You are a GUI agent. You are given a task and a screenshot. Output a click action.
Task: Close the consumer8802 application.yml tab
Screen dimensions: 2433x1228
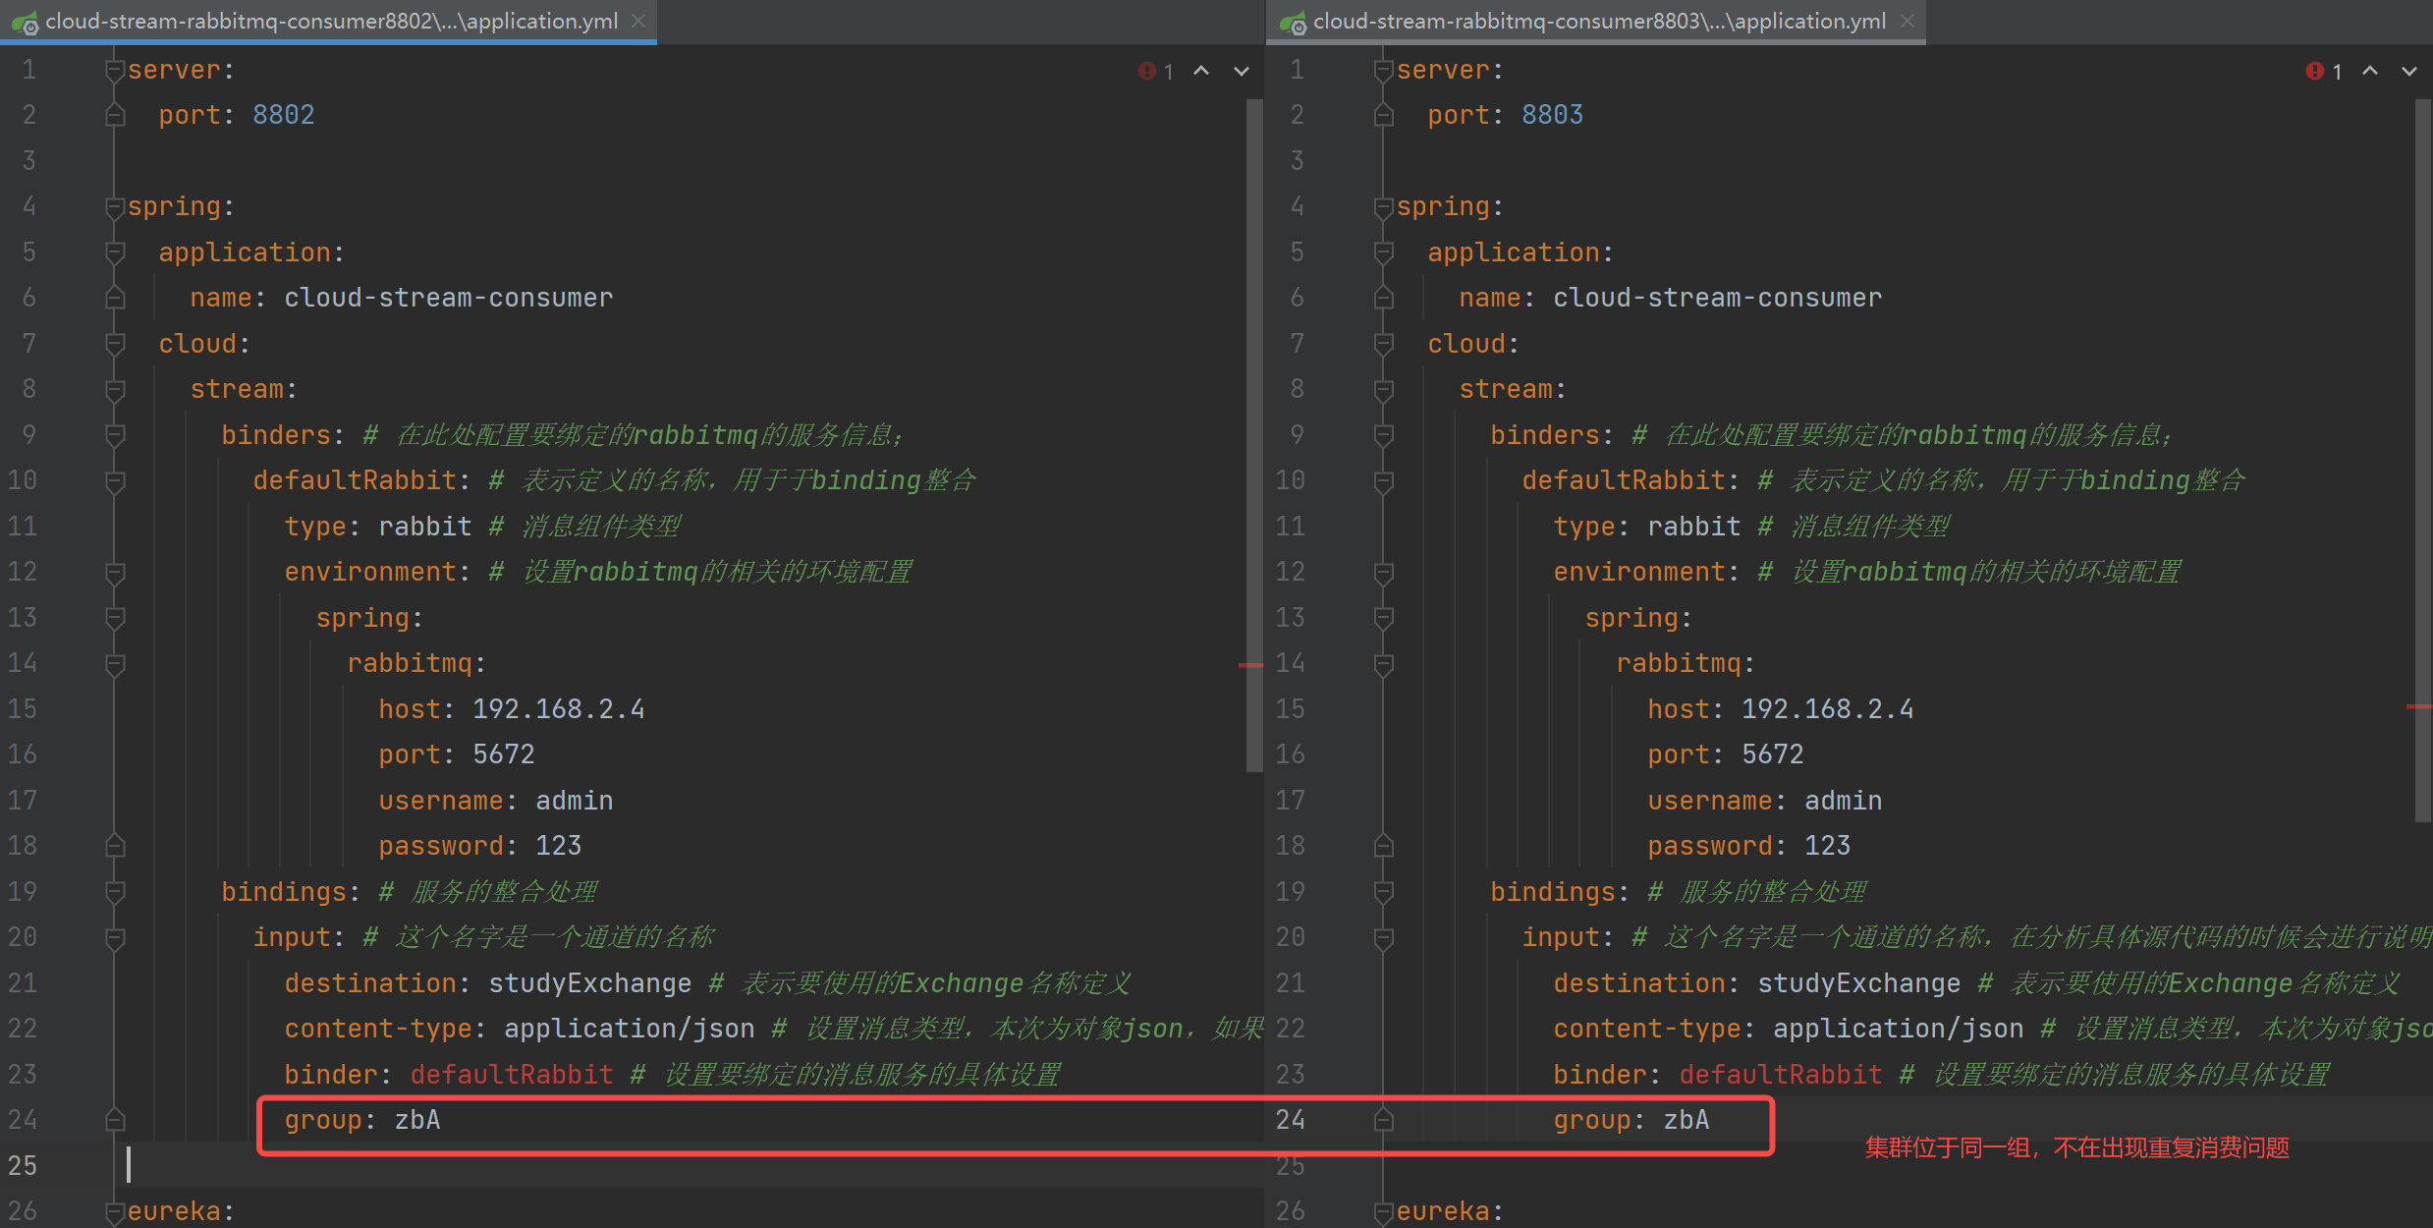[x=638, y=21]
